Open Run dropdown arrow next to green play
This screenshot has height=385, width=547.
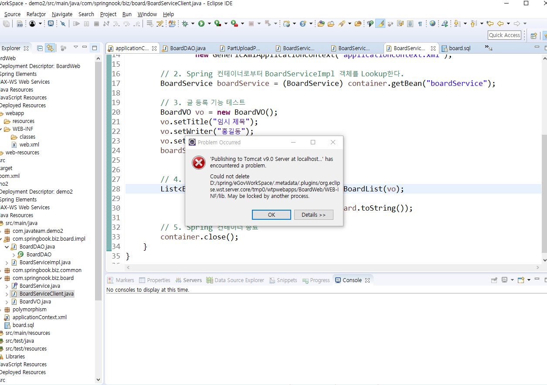pos(209,24)
